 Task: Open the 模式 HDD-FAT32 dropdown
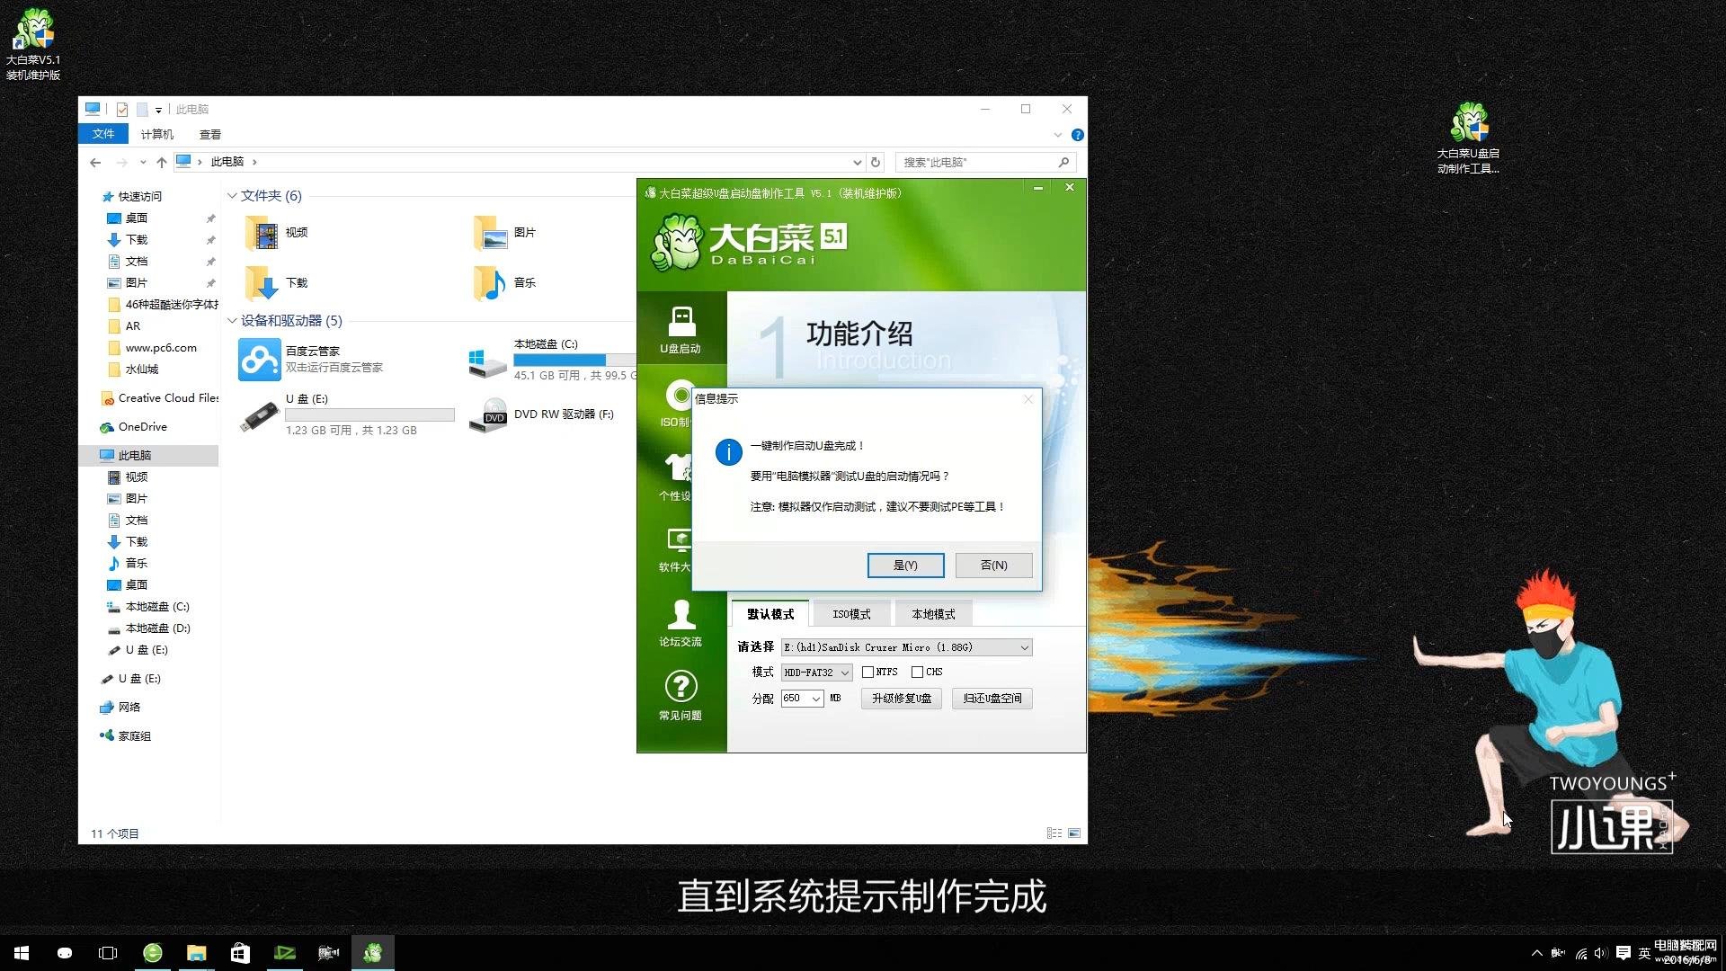coord(816,673)
